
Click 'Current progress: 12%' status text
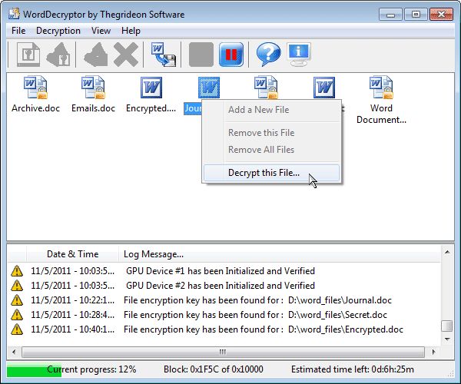point(91,369)
